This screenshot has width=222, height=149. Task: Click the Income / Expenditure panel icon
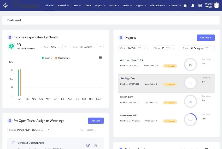[10, 37]
